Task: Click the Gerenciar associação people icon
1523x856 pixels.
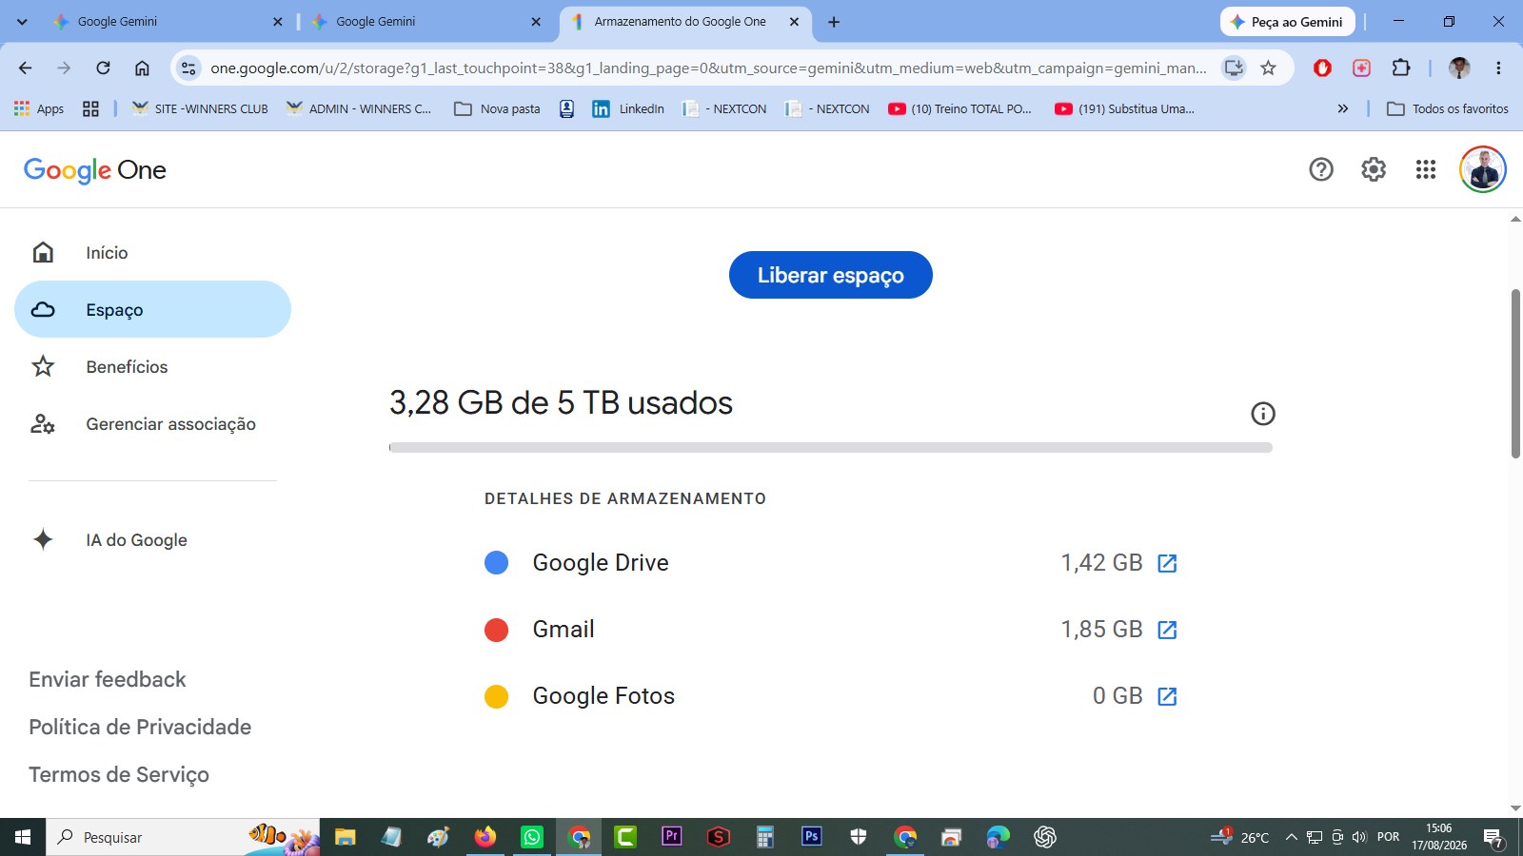Action: point(43,423)
